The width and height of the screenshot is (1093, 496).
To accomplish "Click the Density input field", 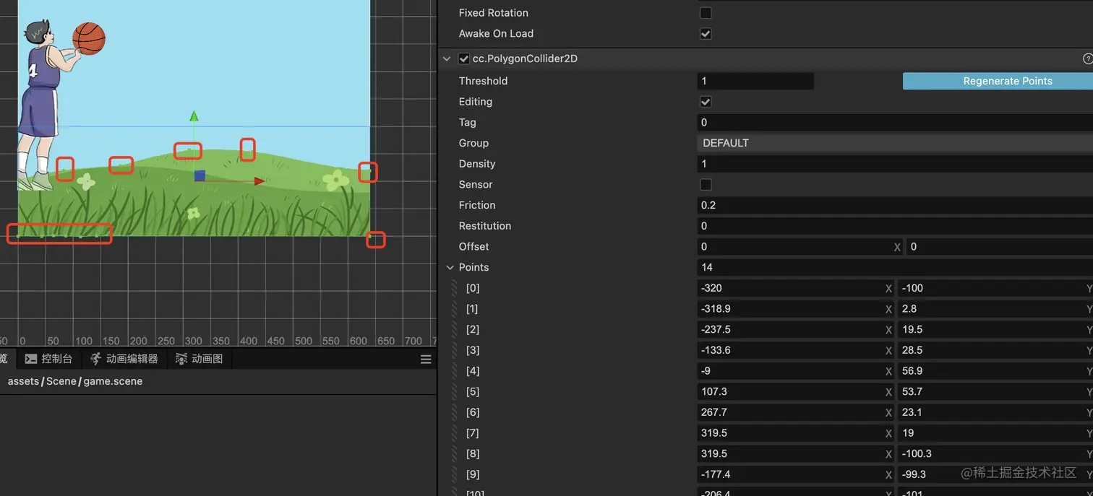I will point(895,164).
